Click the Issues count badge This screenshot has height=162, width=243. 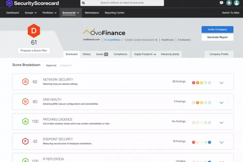[106, 54]
